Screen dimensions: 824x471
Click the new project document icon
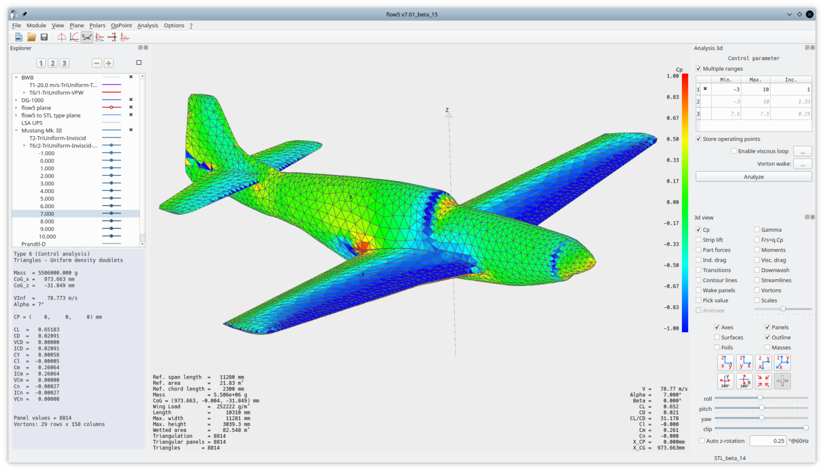pyautogui.click(x=19, y=37)
